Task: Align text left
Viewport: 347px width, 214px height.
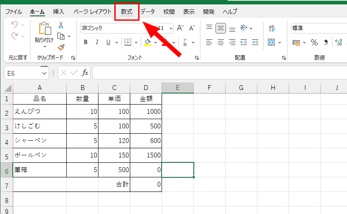Action: click(x=209, y=42)
